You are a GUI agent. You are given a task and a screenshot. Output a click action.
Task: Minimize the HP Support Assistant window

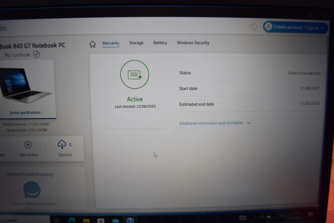(x=297, y=14)
